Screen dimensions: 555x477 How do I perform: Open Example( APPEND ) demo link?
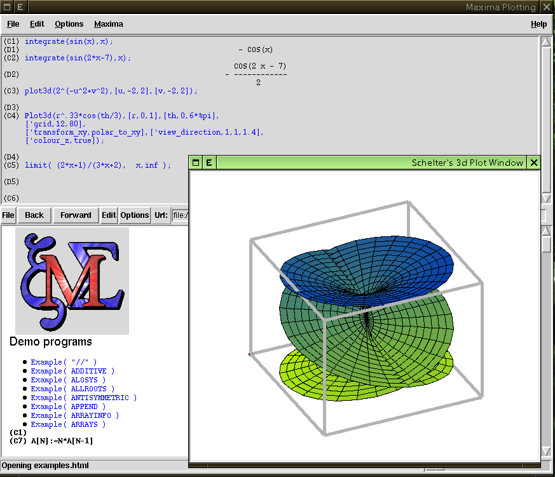pos(68,406)
